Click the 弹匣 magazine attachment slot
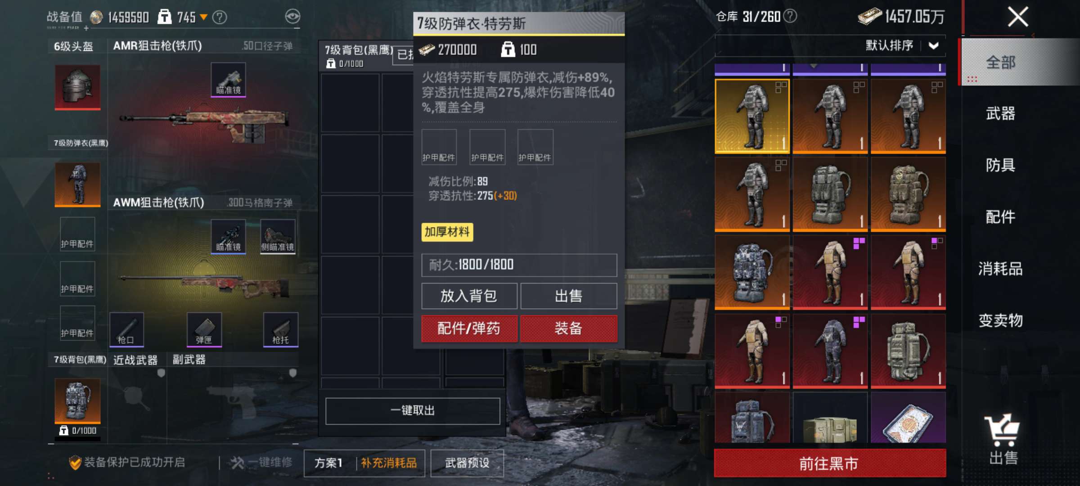The image size is (1080, 486). pyautogui.click(x=204, y=330)
